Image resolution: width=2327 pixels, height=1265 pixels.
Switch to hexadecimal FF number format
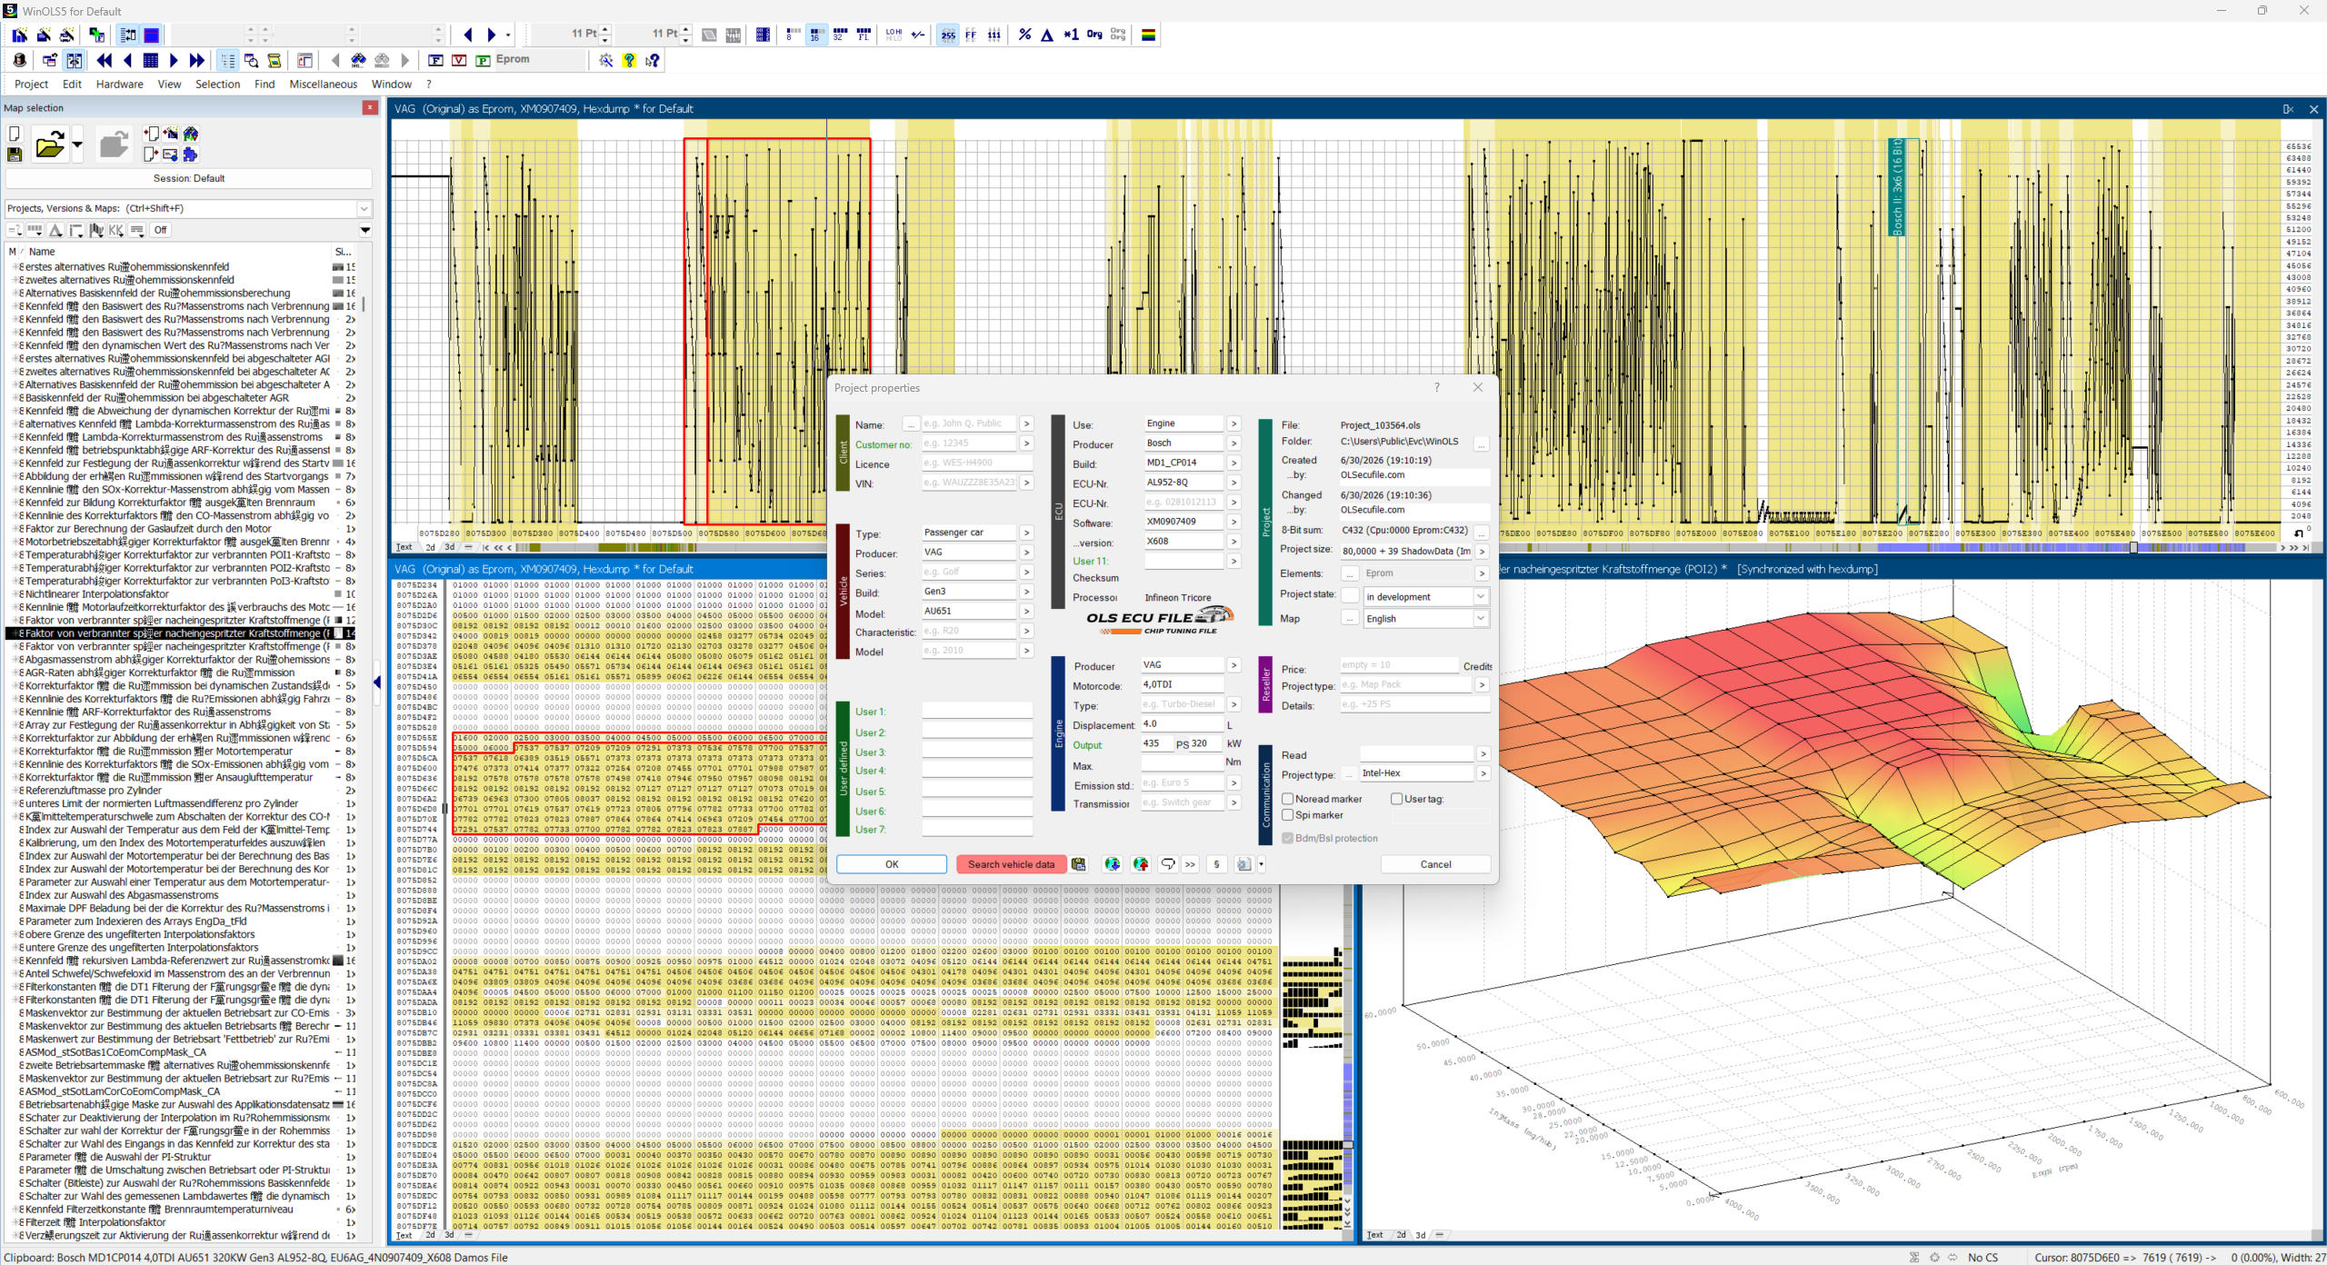[971, 35]
